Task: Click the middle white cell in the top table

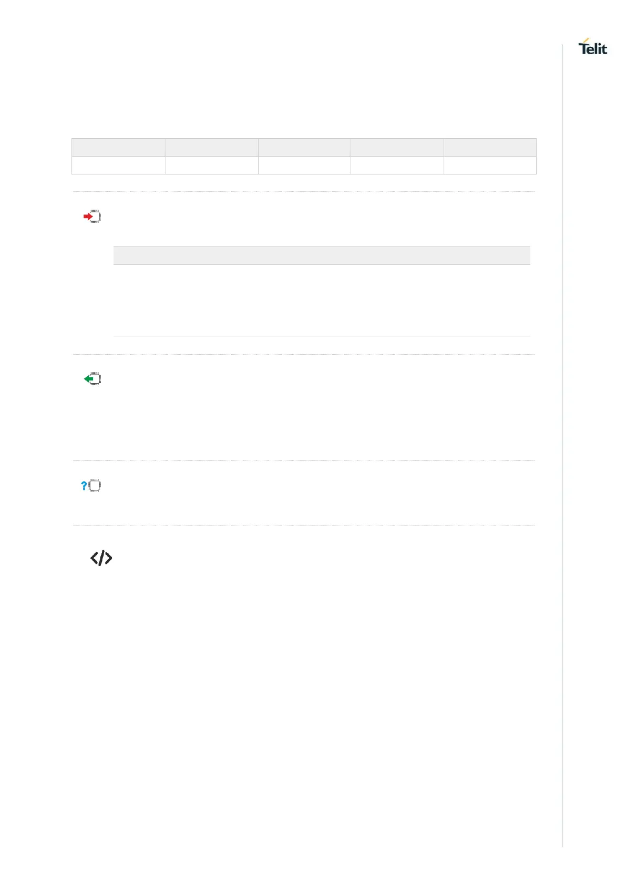Action: point(304,165)
